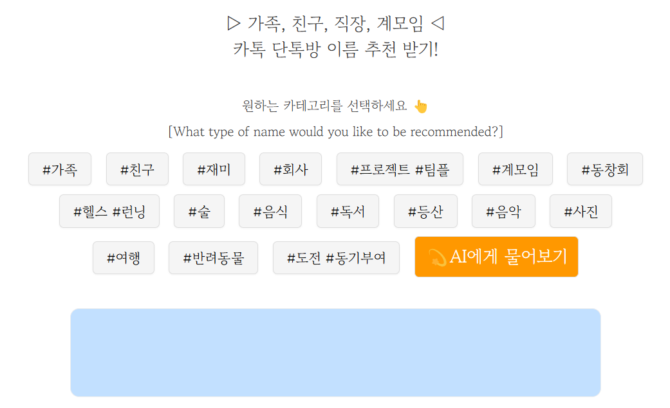Select the #가족 category button
This screenshot has height=408, width=670.
coord(59,169)
